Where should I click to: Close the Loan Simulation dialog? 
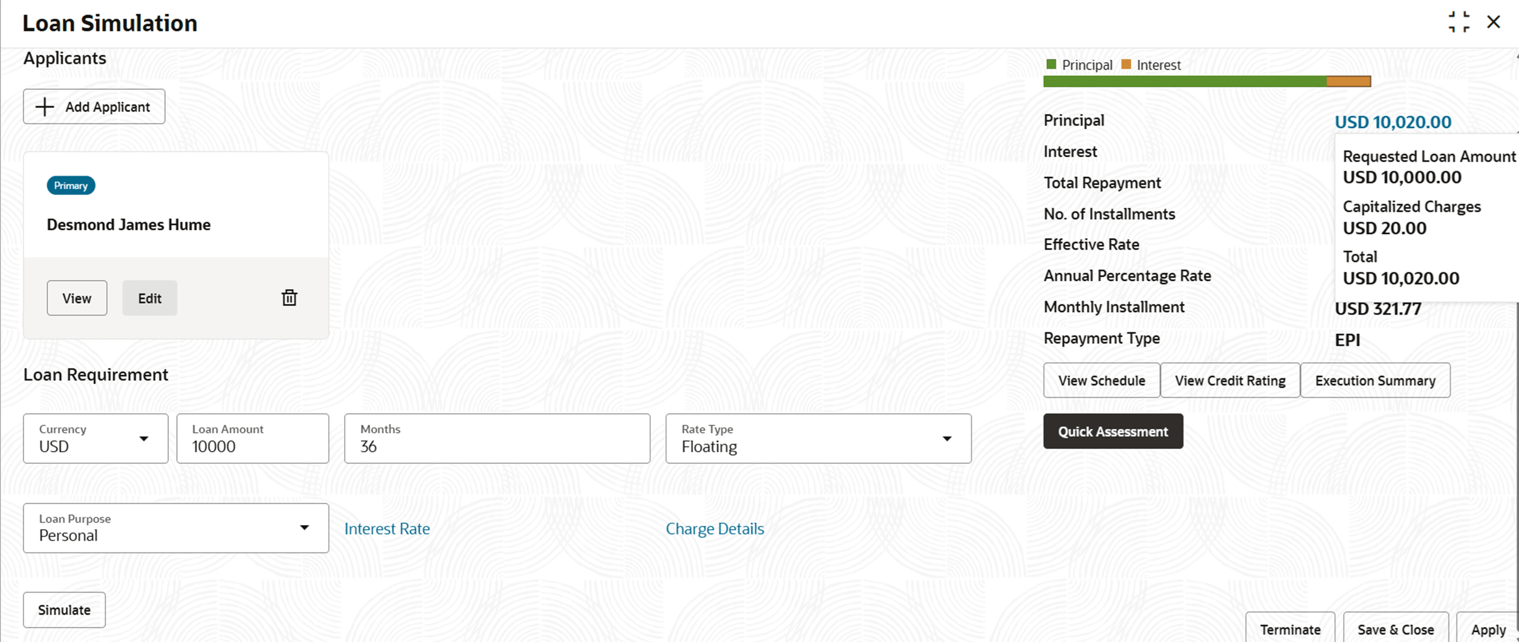(x=1493, y=22)
